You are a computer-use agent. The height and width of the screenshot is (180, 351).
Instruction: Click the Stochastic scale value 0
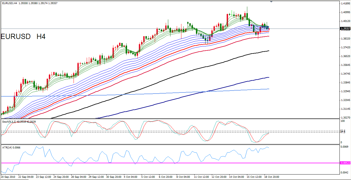point(341,142)
